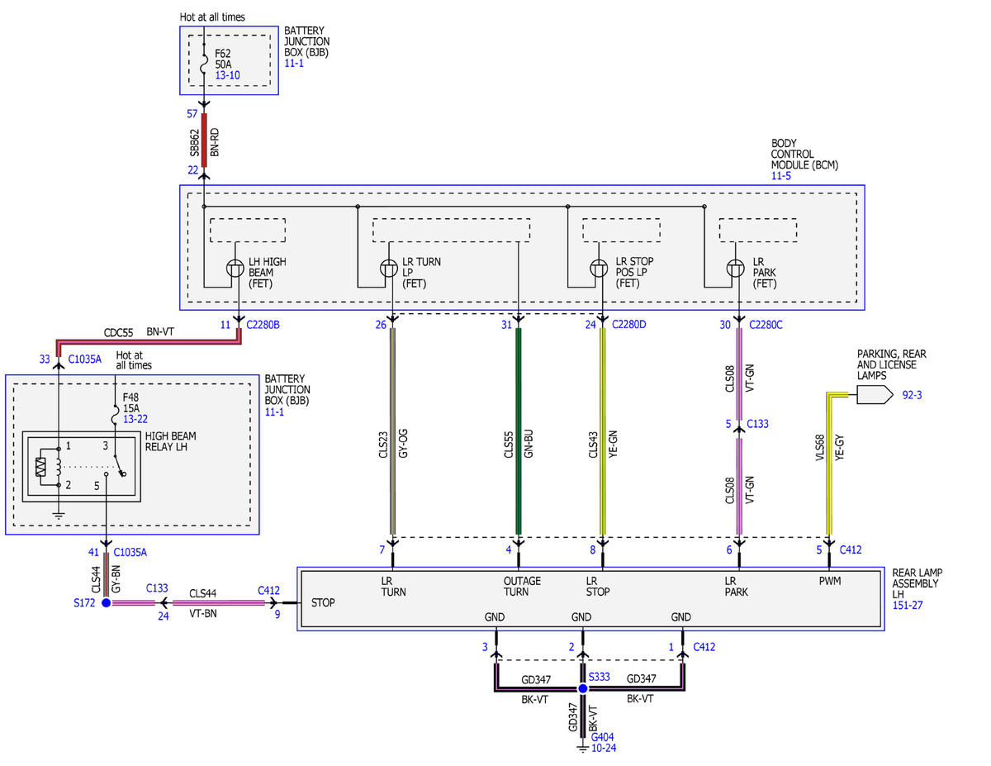Click the GN-BU wire color code
This screenshot has width=991, height=766.
pos(527,442)
